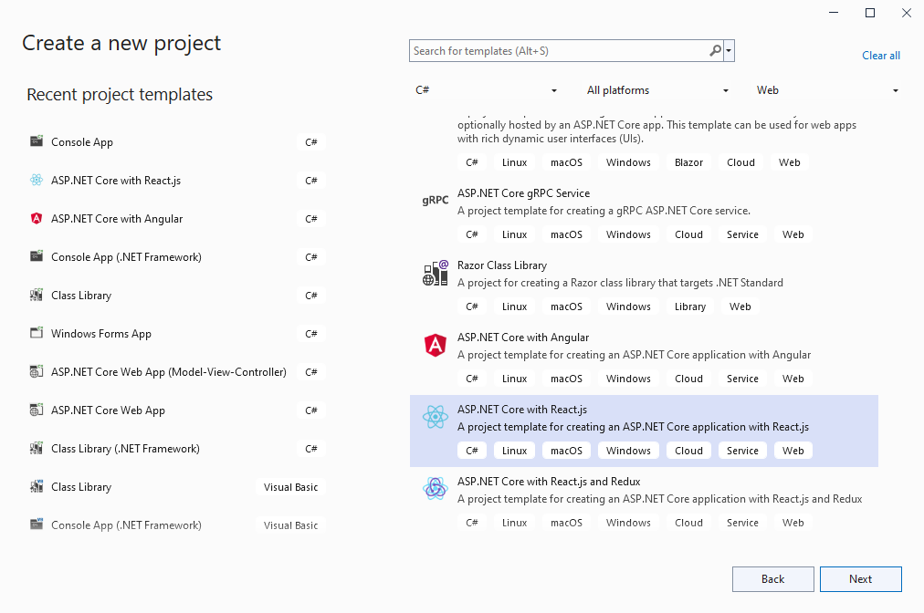The height and width of the screenshot is (613, 924).
Task: Minimize the Create a new project window
Action: (834, 13)
